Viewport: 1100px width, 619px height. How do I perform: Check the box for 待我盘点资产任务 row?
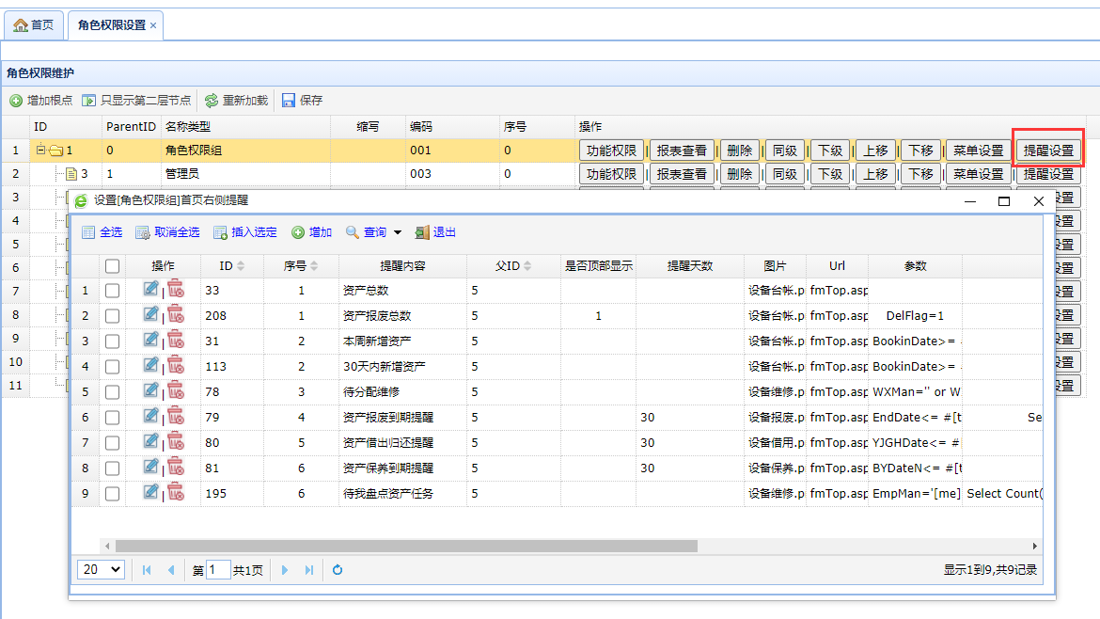coord(112,493)
